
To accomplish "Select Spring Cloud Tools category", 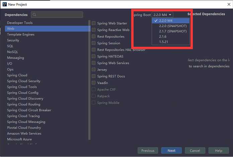I will 47,87.
